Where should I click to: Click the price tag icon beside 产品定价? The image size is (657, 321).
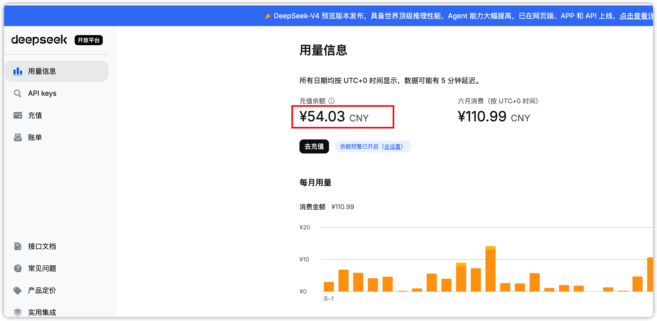pyautogui.click(x=18, y=290)
